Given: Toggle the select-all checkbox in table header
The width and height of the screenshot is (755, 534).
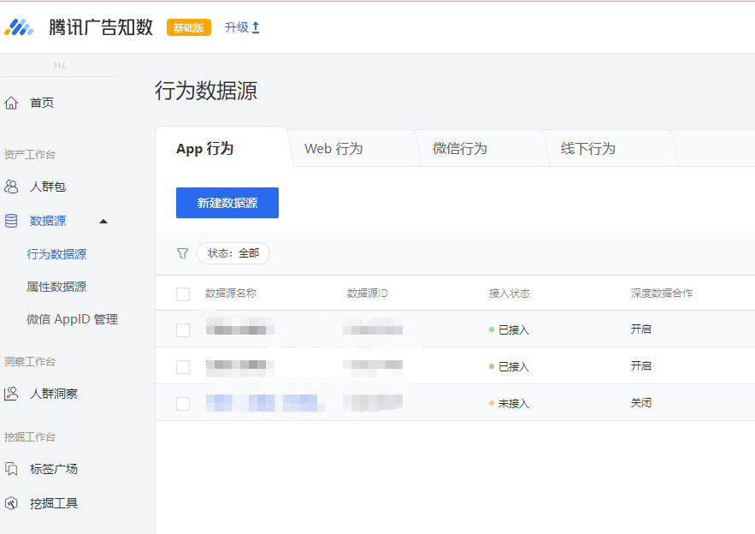Looking at the screenshot, I should coord(183,294).
